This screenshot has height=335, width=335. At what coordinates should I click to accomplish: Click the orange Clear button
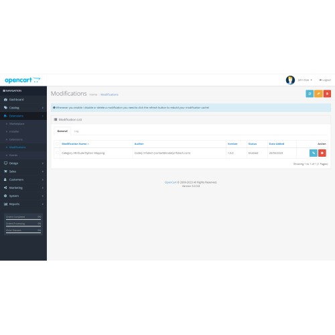318,94
